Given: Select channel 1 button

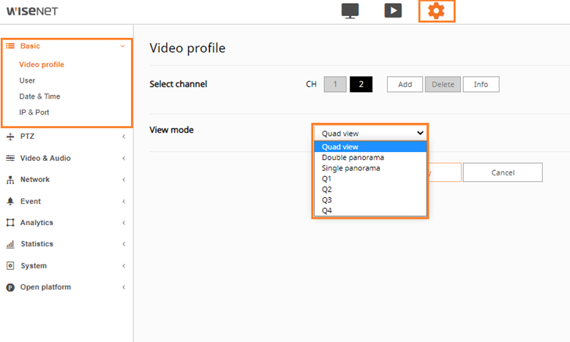Looking at the screenshot, I should pos(335,84).
